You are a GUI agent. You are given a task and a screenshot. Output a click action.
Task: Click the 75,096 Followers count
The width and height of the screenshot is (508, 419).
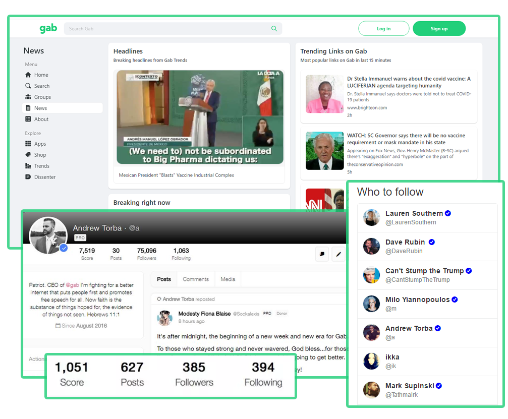[x=147, y=254]
